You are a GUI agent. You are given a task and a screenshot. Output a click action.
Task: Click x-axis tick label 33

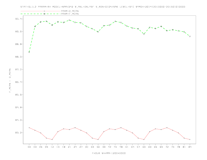coord(93,147)
